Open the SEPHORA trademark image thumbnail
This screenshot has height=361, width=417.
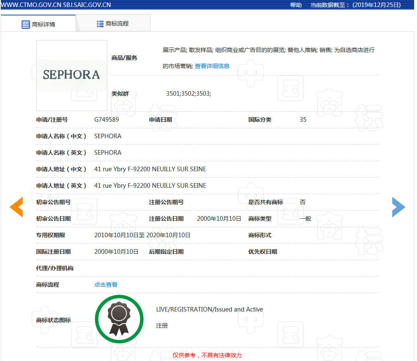point(72,75)
